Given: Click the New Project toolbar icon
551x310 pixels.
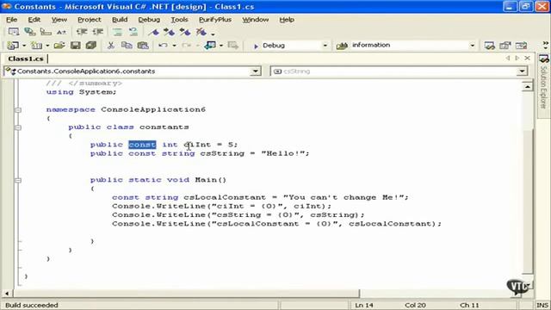Looking at the screenshot, I should (13, 46).
